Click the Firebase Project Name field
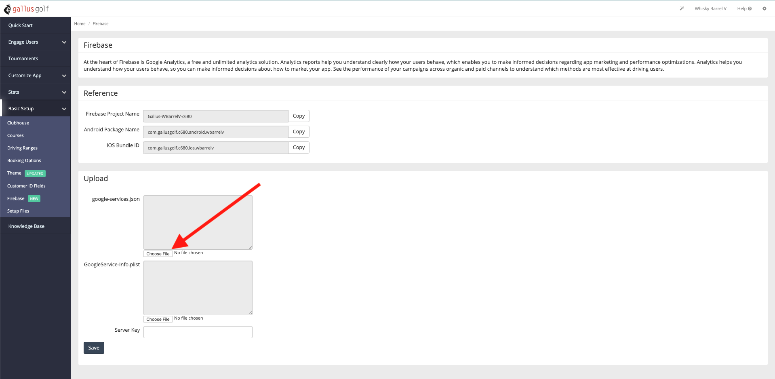Screen dimensions: 775x379 [x=216, y=116]
